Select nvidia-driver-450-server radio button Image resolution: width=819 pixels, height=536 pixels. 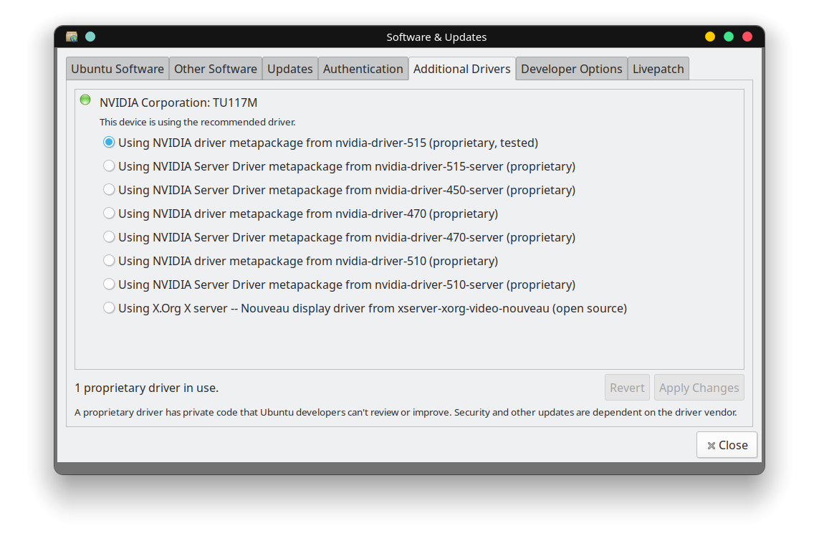tap(109, 190)
